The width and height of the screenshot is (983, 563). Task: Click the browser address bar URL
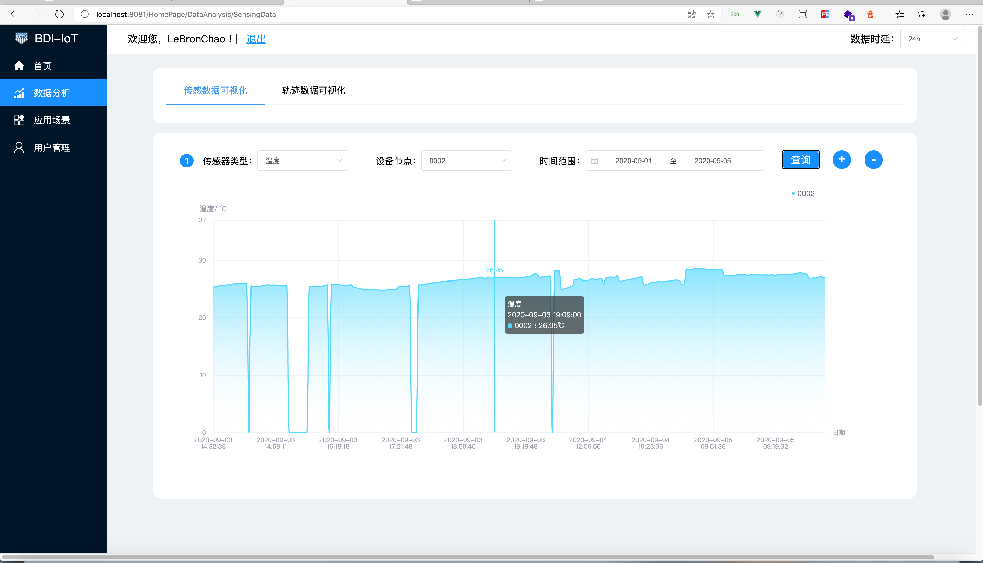[186, 14]
